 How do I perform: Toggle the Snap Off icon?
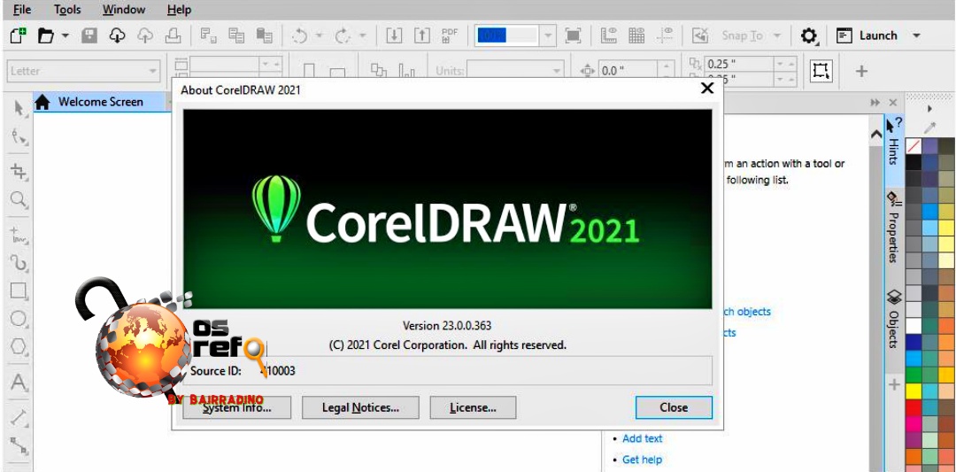700,36
